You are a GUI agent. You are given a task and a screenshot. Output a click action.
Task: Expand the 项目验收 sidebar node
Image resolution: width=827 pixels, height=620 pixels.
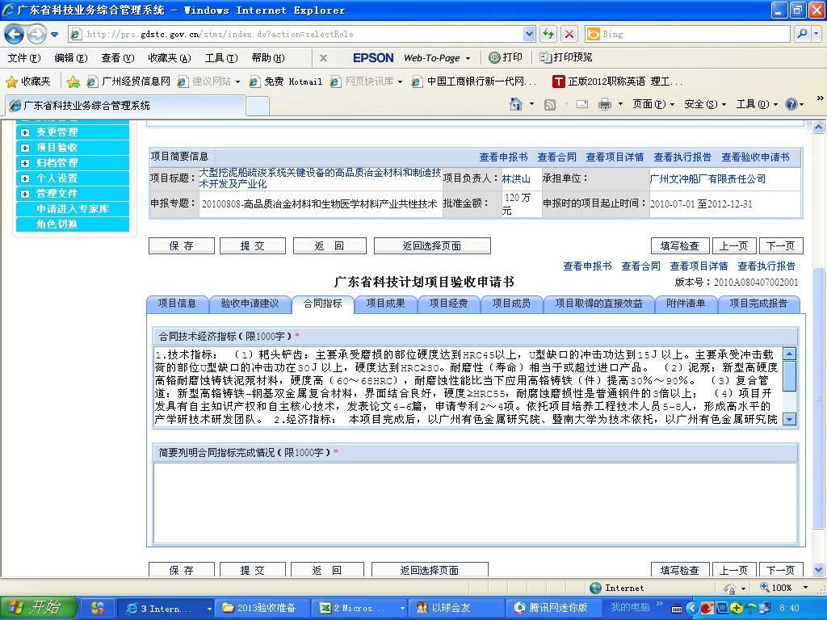25,148
